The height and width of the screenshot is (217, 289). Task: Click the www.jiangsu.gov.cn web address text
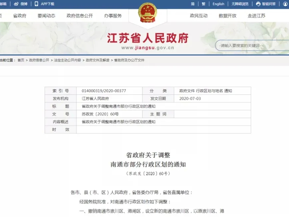click(148, 48)
